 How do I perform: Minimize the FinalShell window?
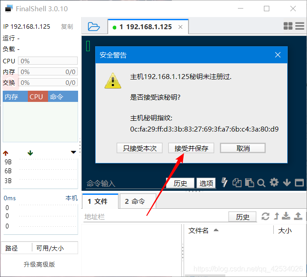tap(241, 9)
